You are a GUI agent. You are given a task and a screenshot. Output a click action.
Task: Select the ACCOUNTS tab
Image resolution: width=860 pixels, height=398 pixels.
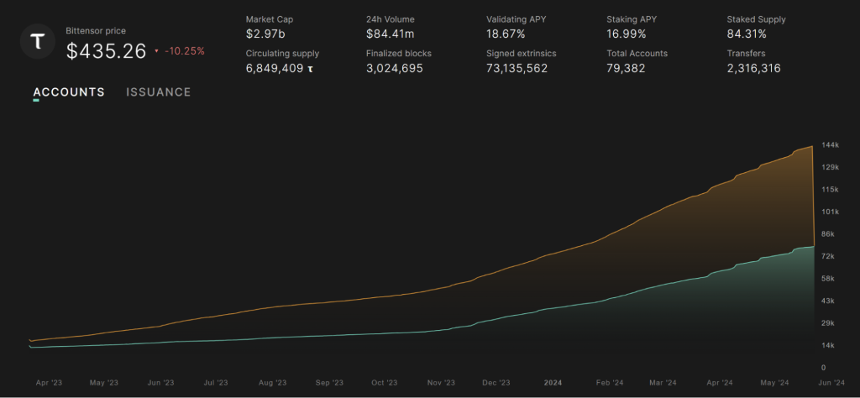69,92
